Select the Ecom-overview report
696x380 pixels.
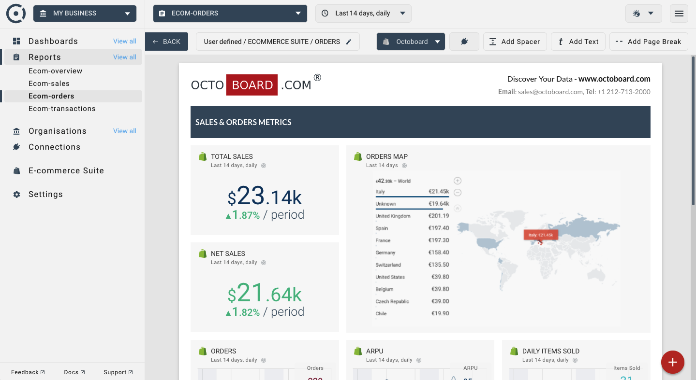coord(56,71)
